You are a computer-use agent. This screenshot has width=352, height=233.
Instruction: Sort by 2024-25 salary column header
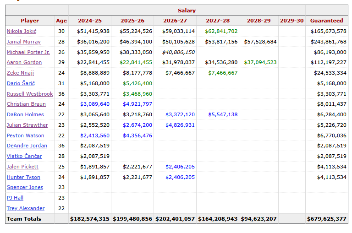click(90, 21)
